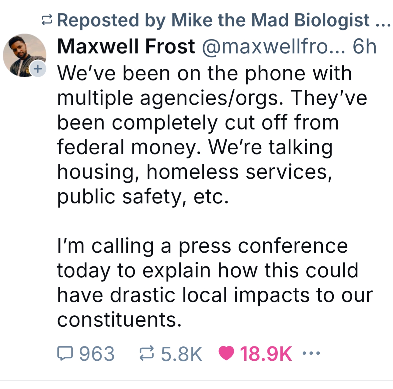The height and width of the screenshot is (389, 393).
Task: Click the "public safety, etc." line
Action: tap(143, 196)
